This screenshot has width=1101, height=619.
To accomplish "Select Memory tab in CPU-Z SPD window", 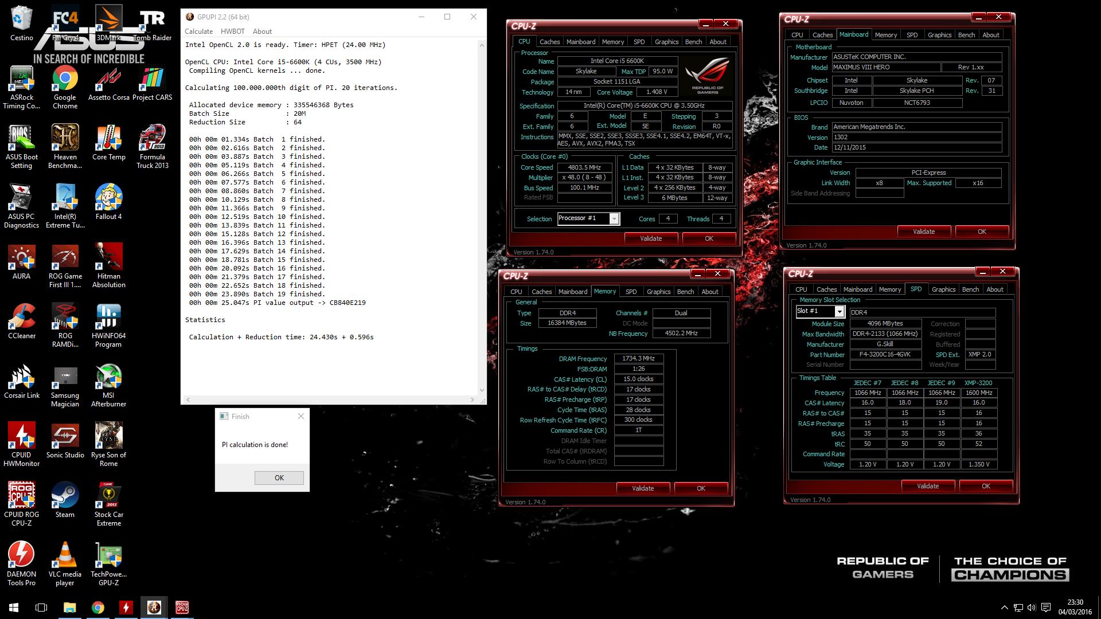I will point(890,289).
